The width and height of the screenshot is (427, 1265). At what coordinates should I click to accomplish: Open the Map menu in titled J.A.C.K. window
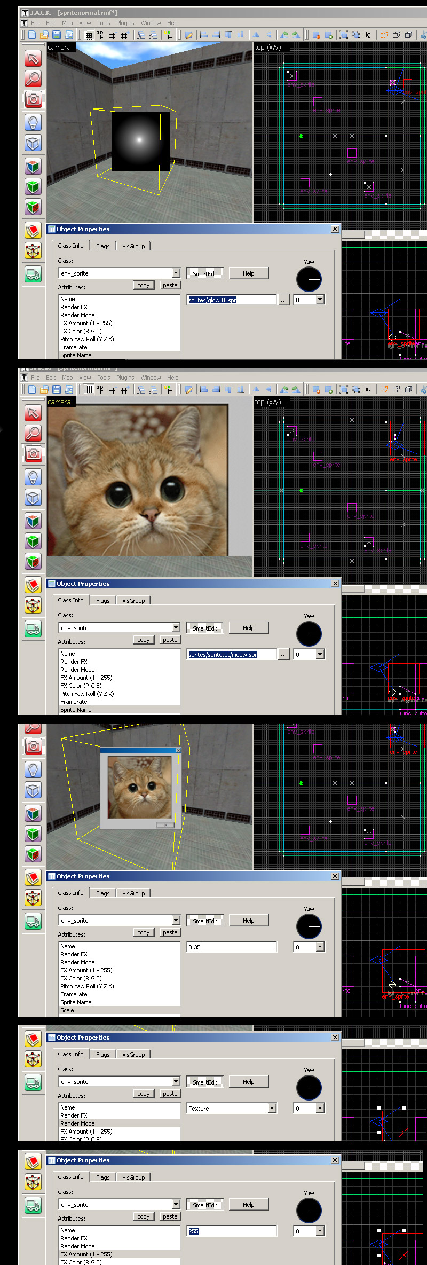67,23
